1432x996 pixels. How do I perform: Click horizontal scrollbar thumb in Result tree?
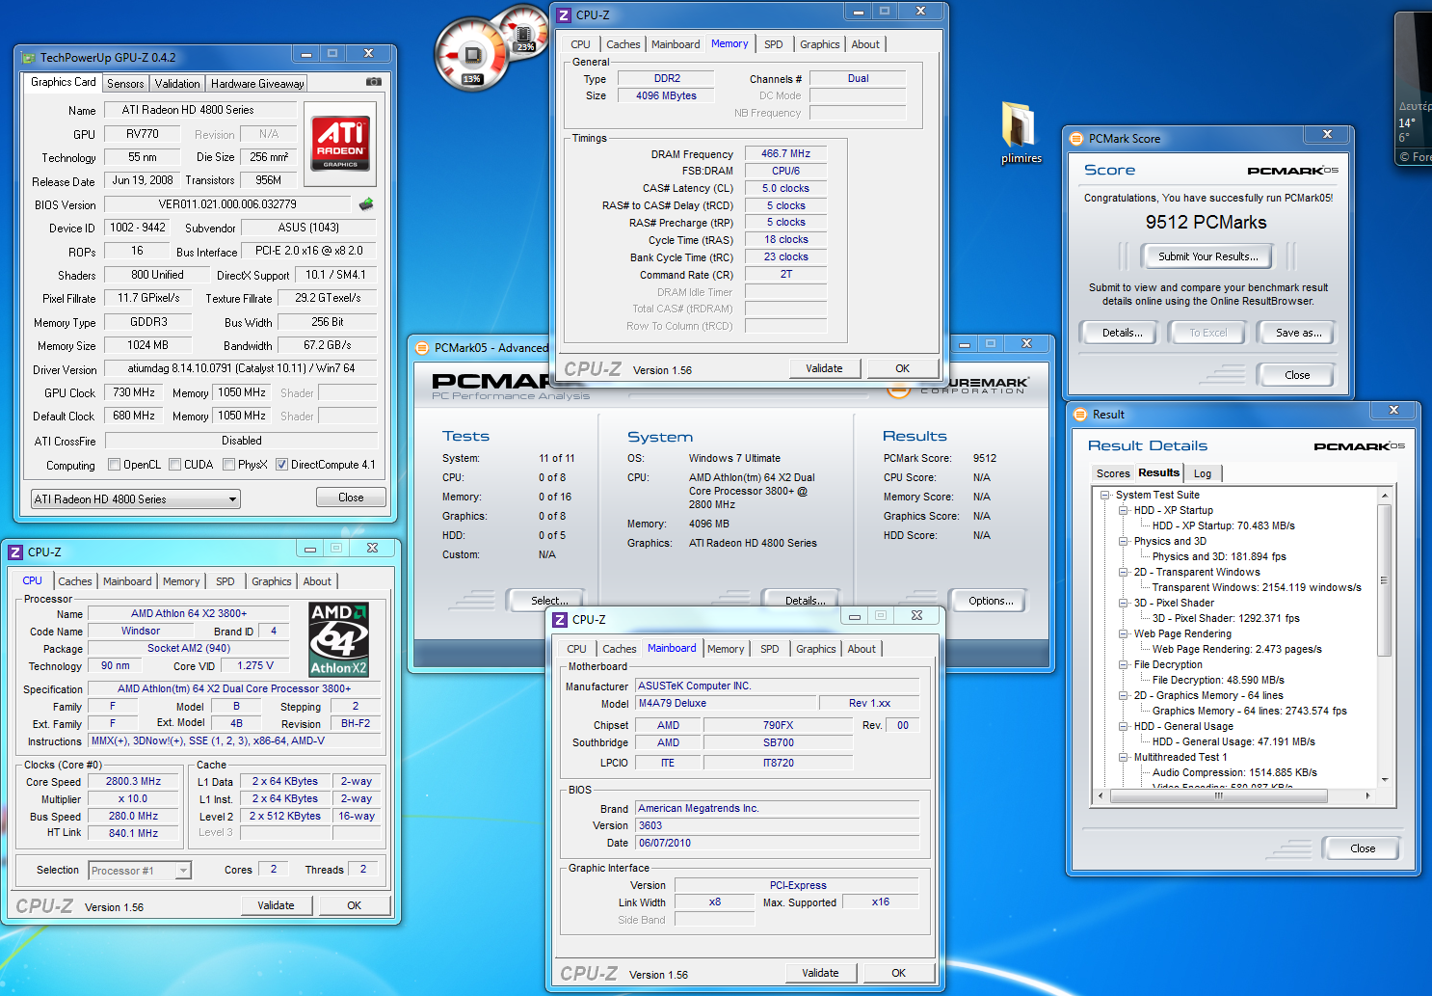[1218, 796]
